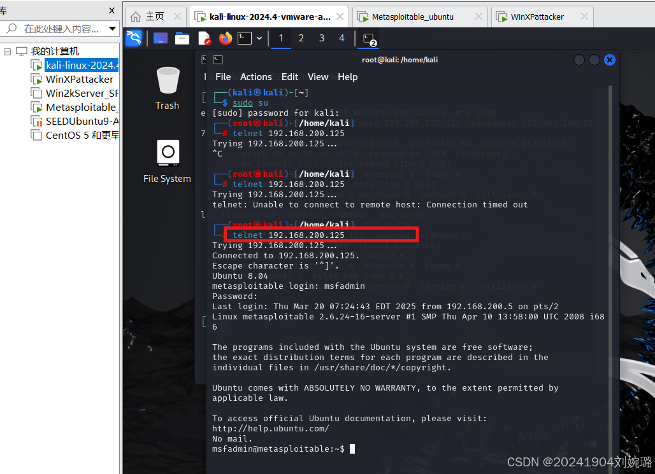This screenshot has width=655, height=474.
Task: Open the library search dropdown arrow
Action: click(x=112, y=29)
